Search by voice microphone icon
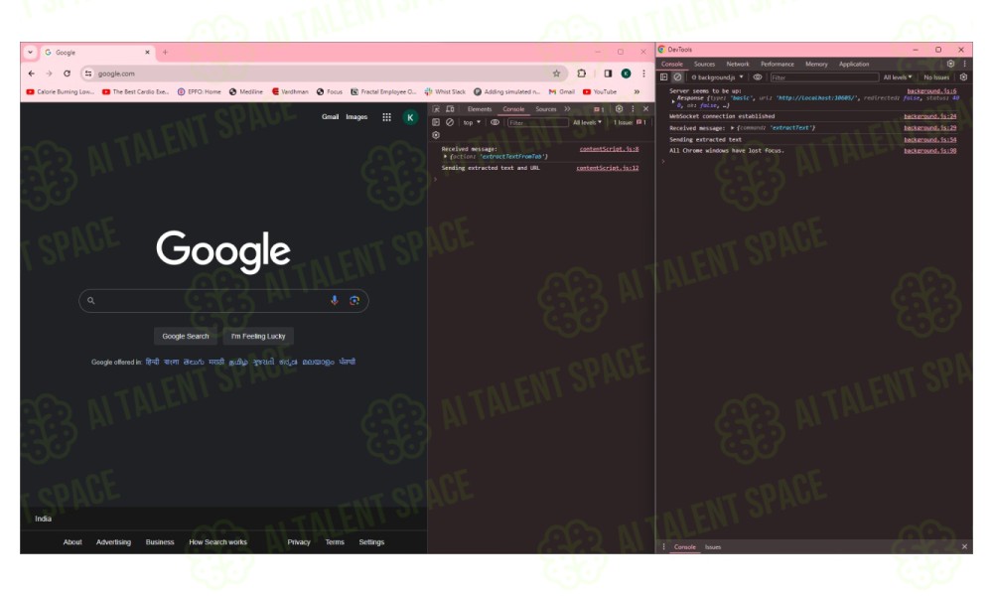This screenshot has width=993, height=596. click(335, 300)
